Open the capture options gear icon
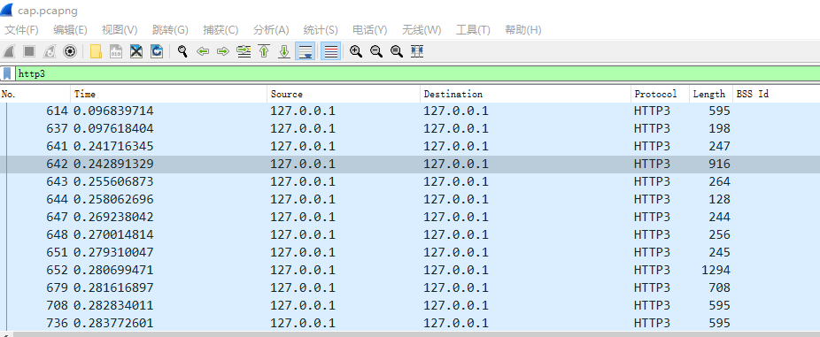Viewport: 820px width, 337px height. click(x=70, y=51)
